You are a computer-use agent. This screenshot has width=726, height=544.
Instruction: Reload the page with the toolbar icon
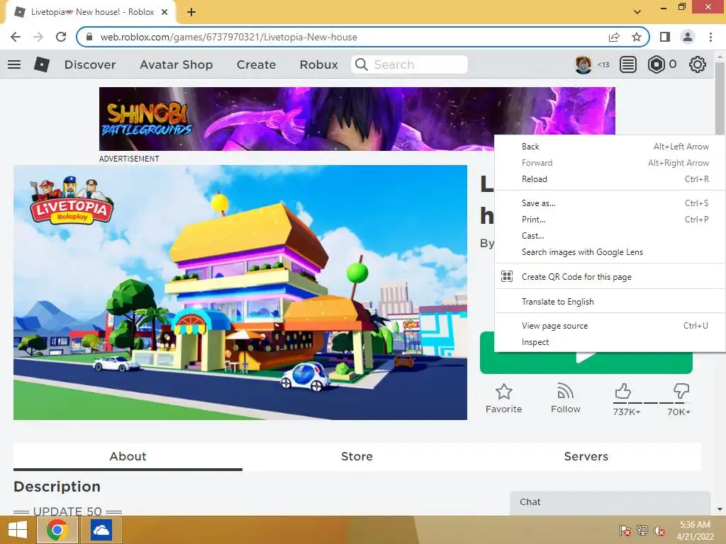(61, 37)
